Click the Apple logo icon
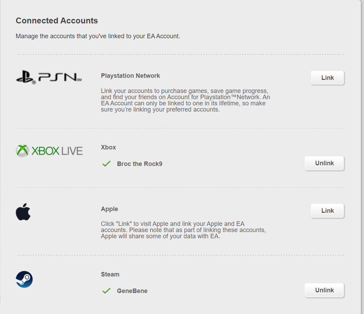 pyautogui.click(x=23, y=212)
